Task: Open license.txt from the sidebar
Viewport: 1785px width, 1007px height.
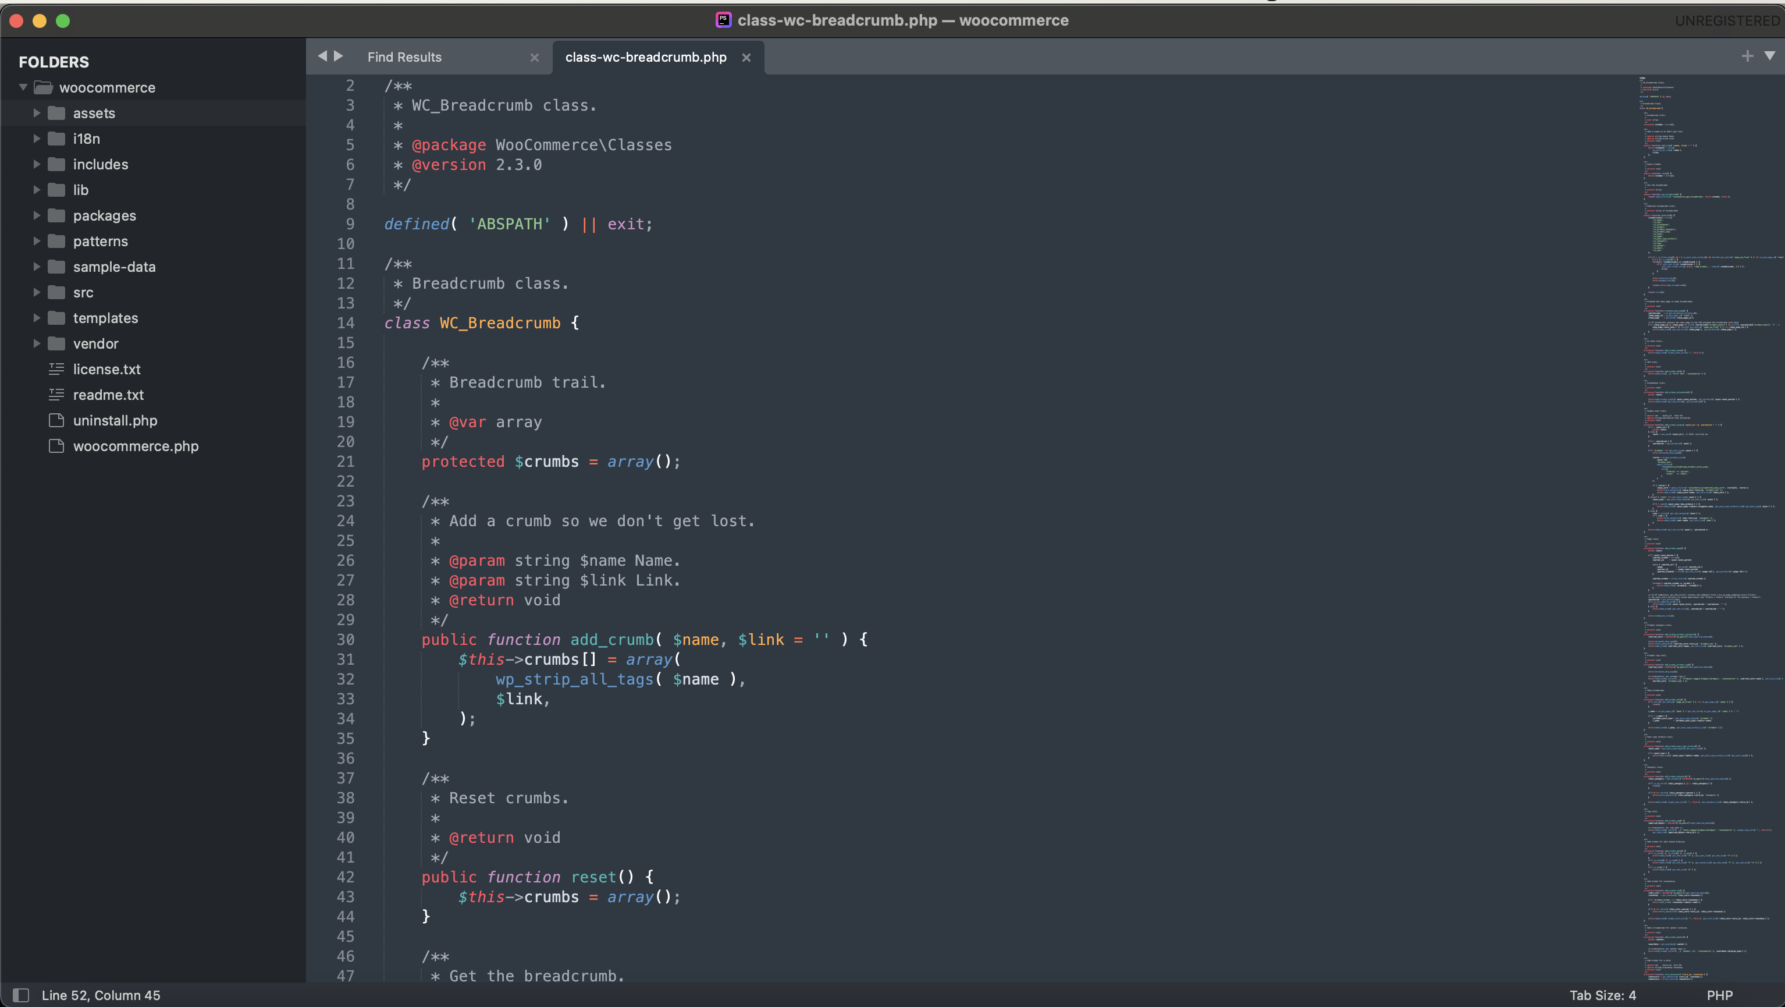Action: [x=106, y=370]
